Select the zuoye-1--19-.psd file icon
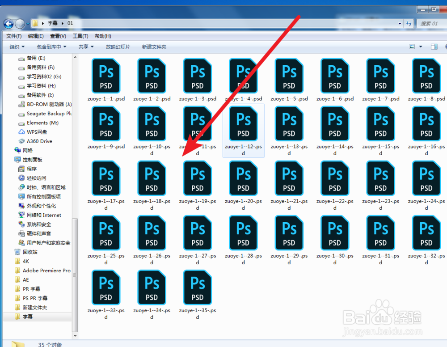 point(198,178)
